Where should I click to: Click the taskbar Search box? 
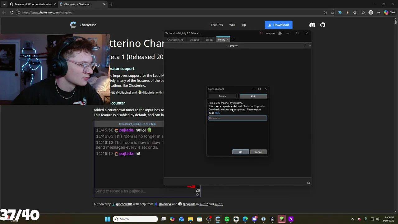click(135, 219)
